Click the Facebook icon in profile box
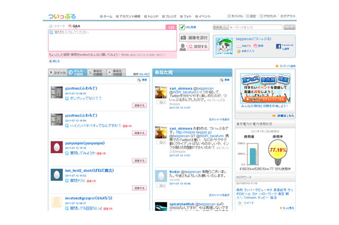The image size is (339, 225). [279, 46]
